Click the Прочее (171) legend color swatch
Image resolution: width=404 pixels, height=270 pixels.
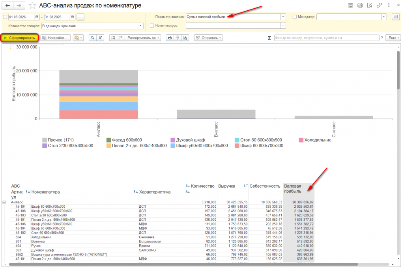(x=45, y=140)
